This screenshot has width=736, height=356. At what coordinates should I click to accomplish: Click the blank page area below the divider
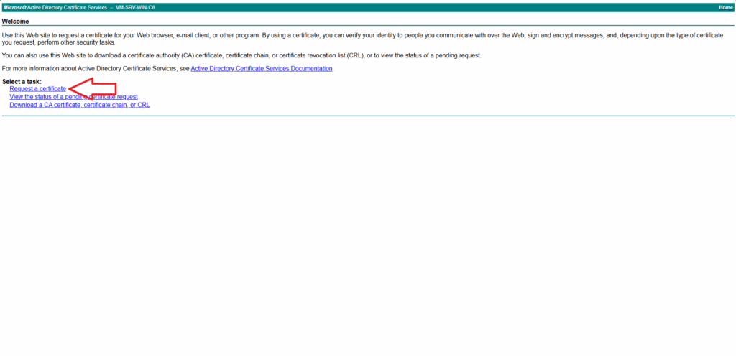368,237
